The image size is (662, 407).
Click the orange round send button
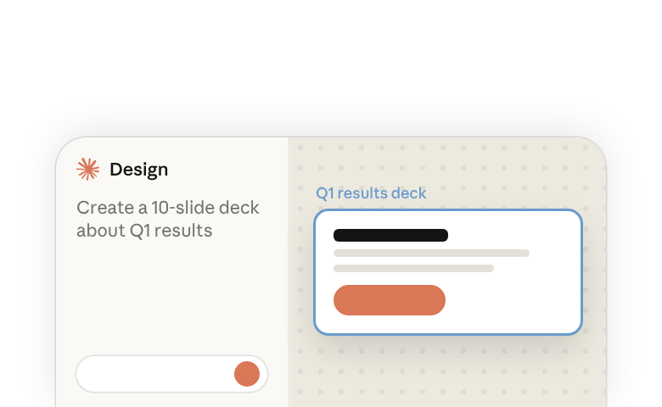pyautogui.click(x=247, y=374)
